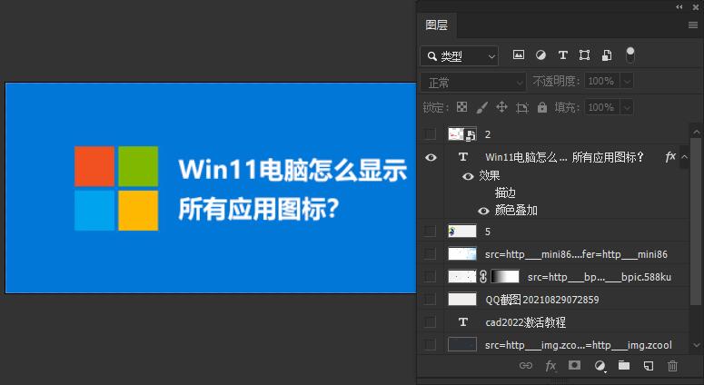Add layer style fx button at bottom

tap(550, 366)
